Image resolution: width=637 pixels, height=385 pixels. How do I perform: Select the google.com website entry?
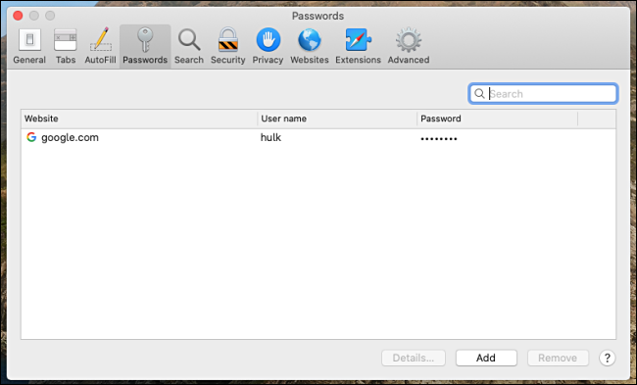(70, 137)
